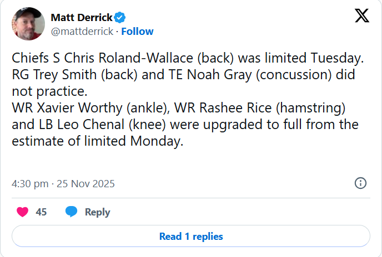The width and height of the screenshot is (382, 257).
Task: Follow Matt Derrick
Action: tap(137, 32)
